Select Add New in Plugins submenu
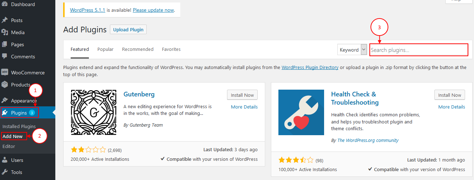 pyautogui.click(x=12, y=136)
